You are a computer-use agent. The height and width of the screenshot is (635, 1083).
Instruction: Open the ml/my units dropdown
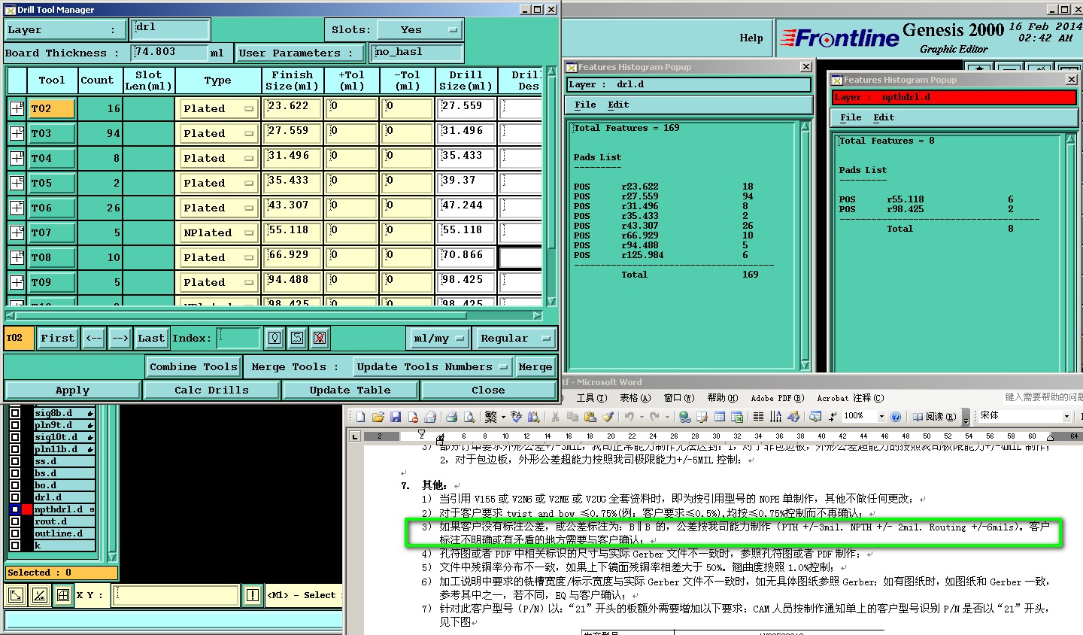point(438,339)
